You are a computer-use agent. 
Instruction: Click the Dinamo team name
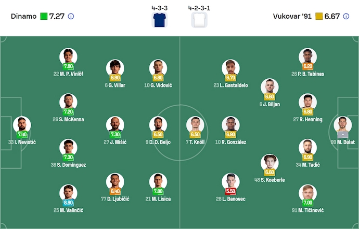tap(23, 17)
